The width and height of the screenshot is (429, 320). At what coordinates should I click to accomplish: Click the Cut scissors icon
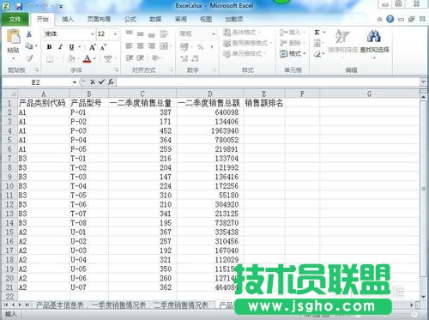click(x=29, y=34)
